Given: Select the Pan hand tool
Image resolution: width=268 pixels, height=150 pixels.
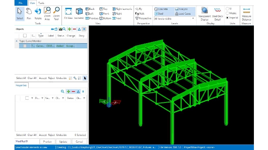Looking at the screenshot, I should [29, 14].
